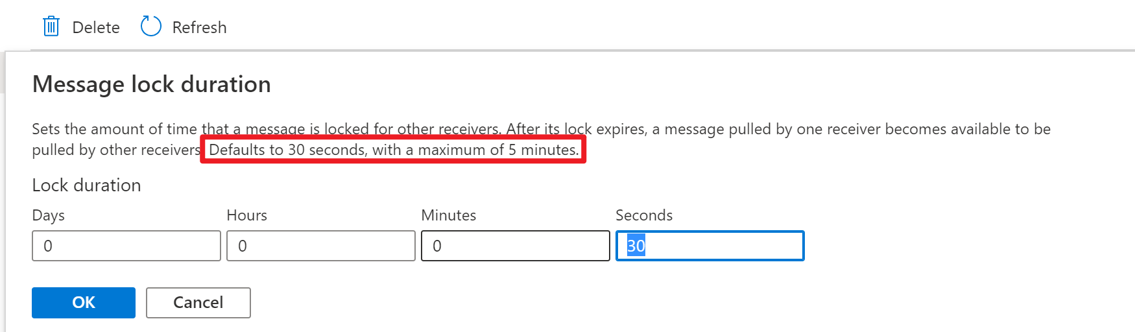Click the red-boxed Defaults to 30 seconds text

point(393,150)
